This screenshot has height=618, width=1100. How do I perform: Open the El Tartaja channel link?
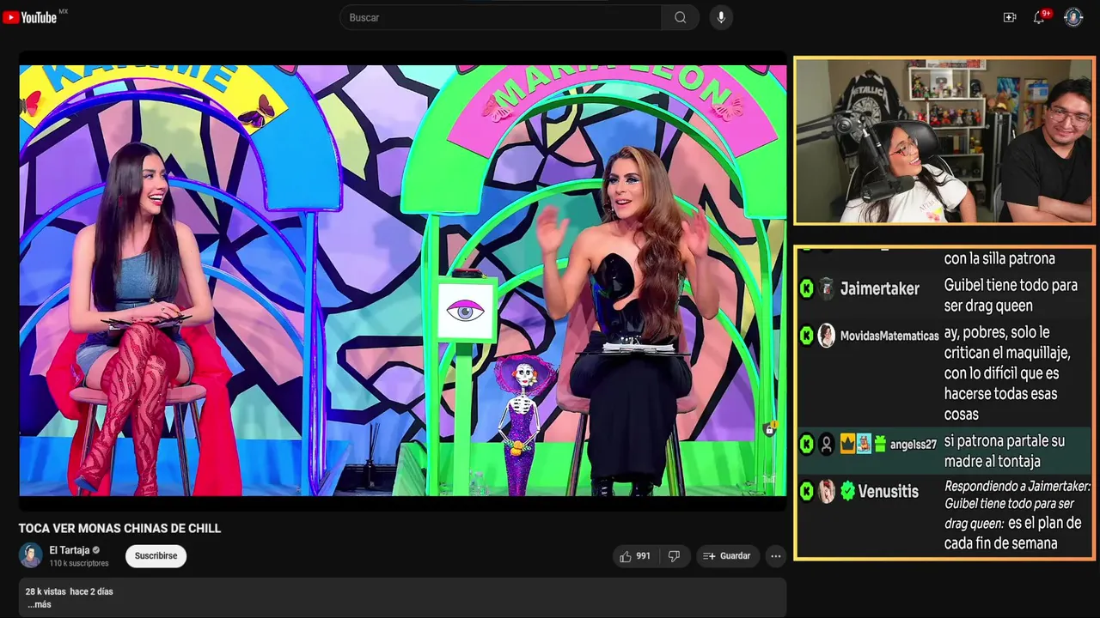click(x=70, y=550)
